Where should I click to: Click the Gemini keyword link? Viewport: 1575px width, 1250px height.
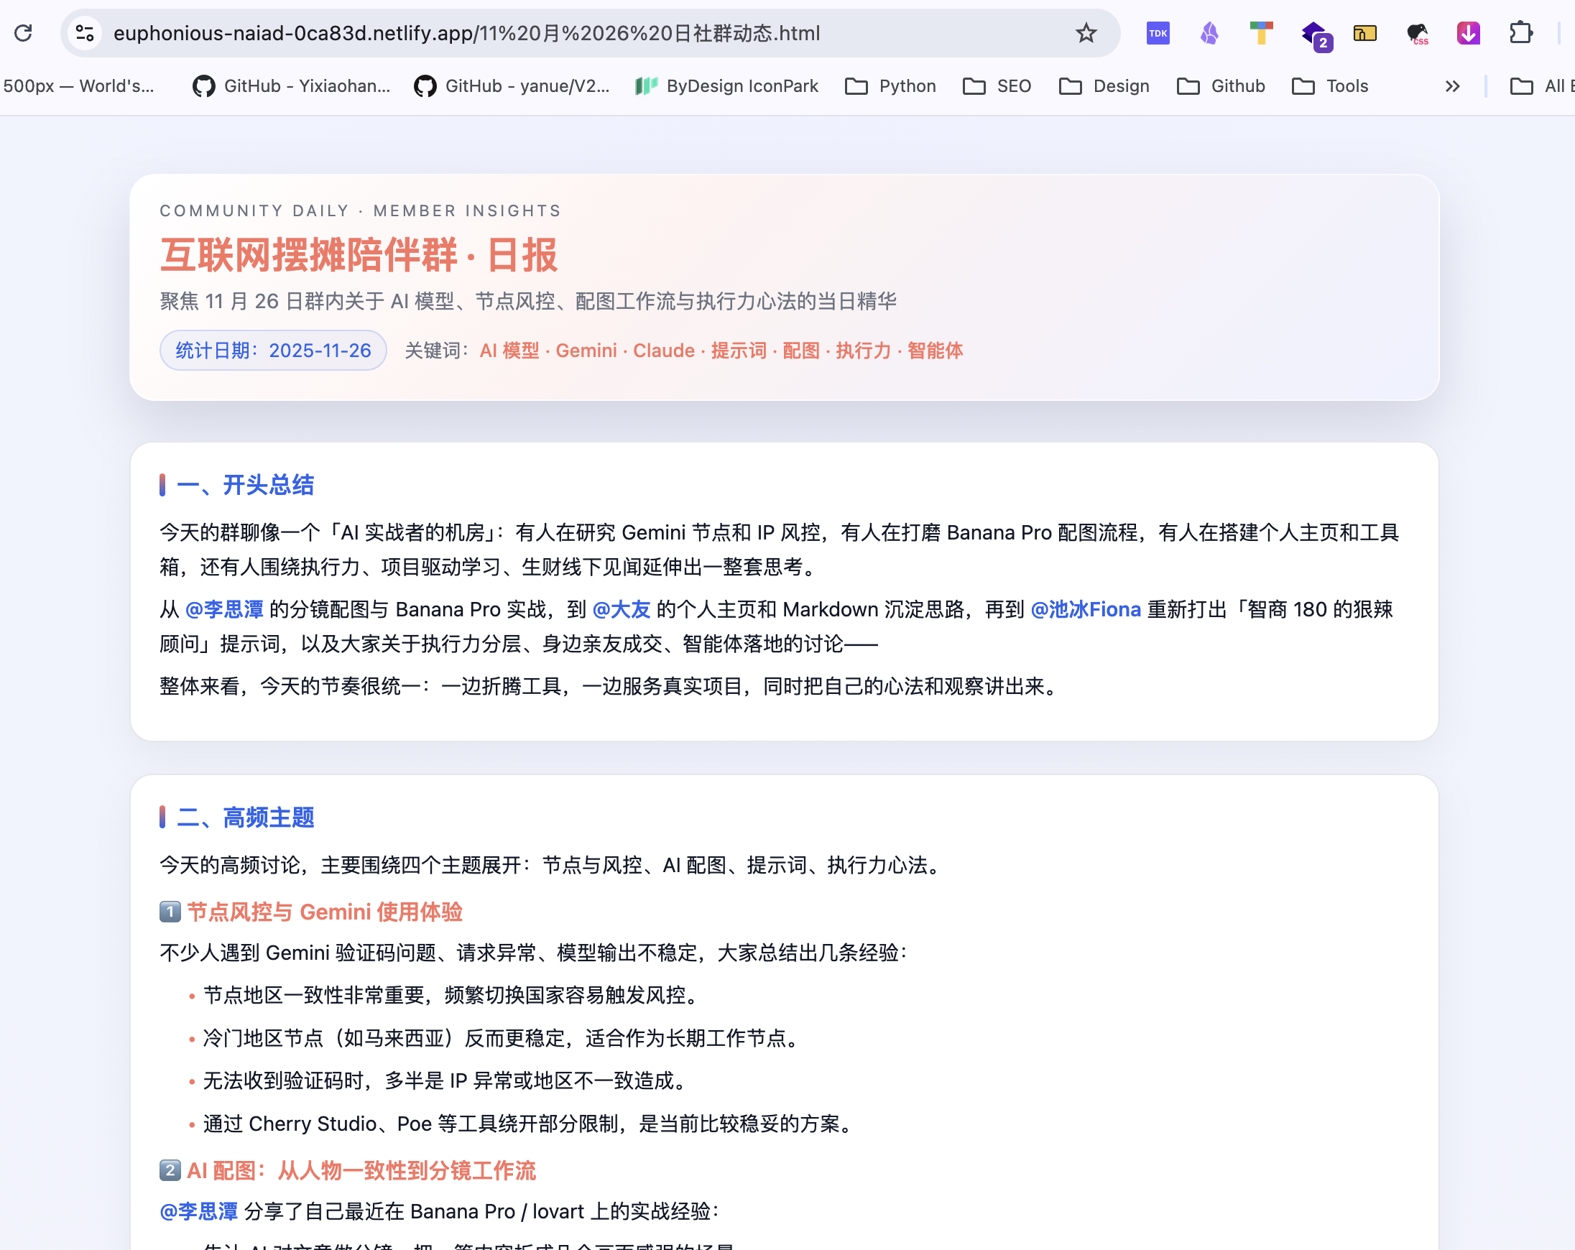586,351
